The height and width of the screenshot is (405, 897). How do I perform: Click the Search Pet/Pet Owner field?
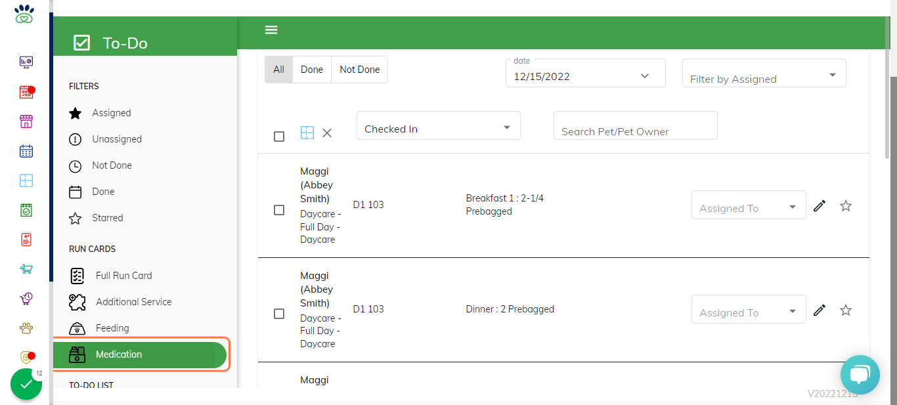(x=635, y=125)
